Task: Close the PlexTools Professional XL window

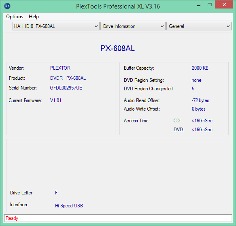Action: click(224, 5)
